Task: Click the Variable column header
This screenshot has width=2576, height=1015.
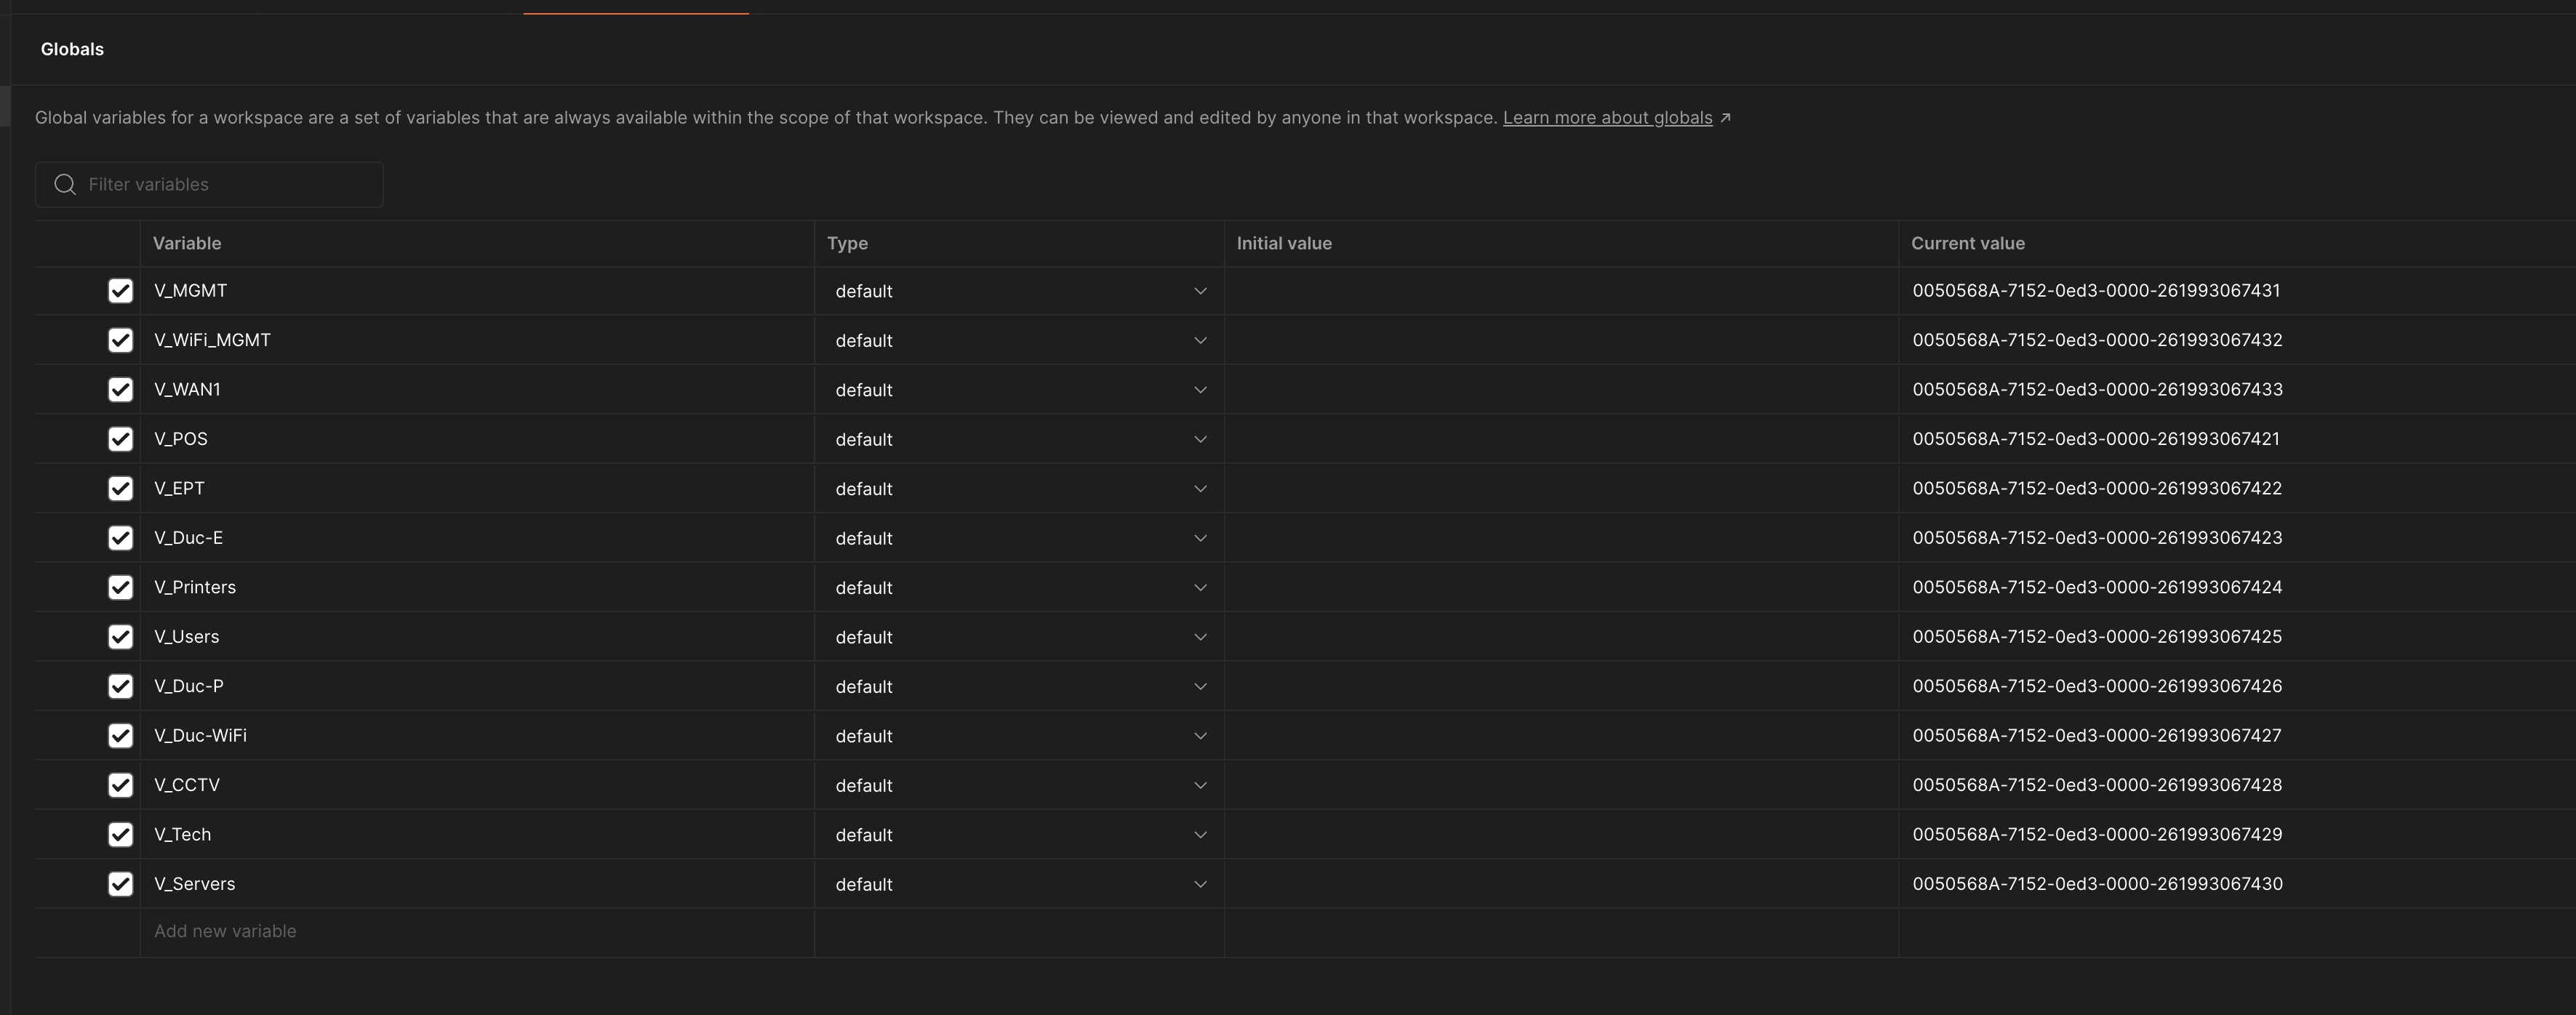Action: (x=187, y=244)
